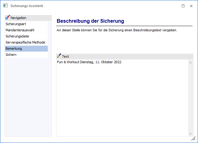Click the Navigation header icon
This screenshot has width=198, height=143.
8,17
